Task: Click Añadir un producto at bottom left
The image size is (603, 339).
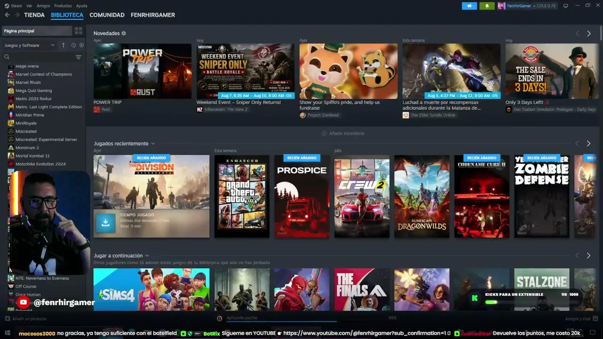Action: coord(25,319)
